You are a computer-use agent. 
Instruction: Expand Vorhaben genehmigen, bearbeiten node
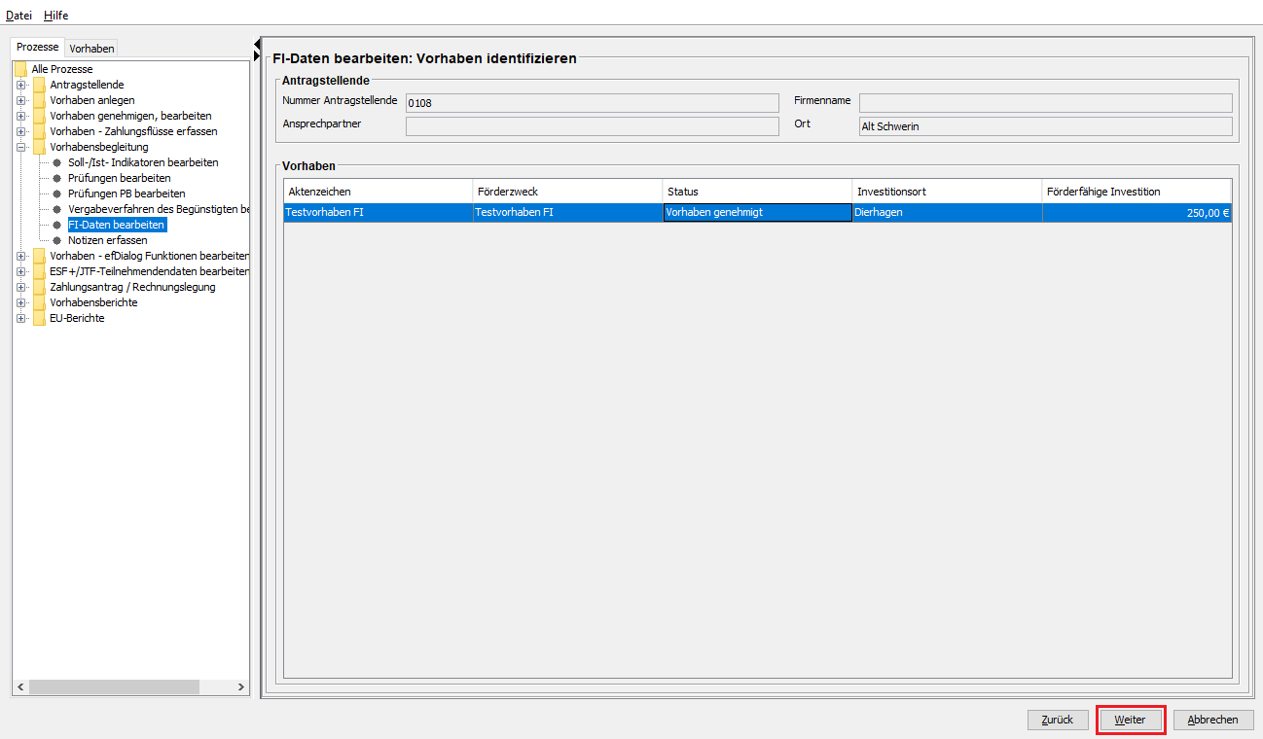point(20,116)
